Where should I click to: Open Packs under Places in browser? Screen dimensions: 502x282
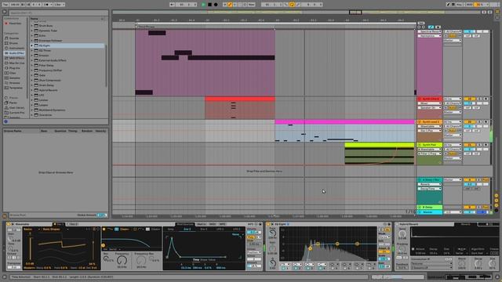[x=13, y=103]
